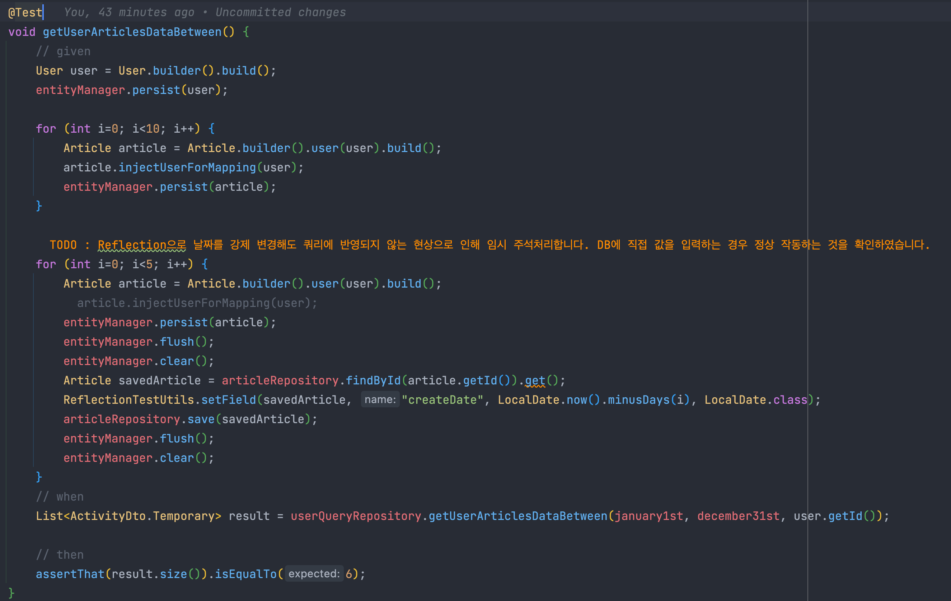Click the '// when' comment
The width and height of the screenshot is (951, 601).
pyautogui.click(x=60, y=496)
